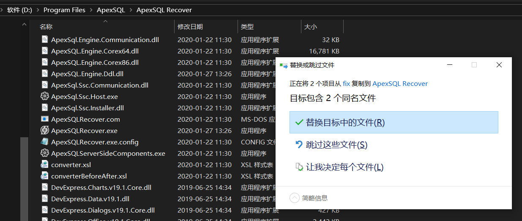Click the ApexSQLRecover.exe application icon

[44, 130]
